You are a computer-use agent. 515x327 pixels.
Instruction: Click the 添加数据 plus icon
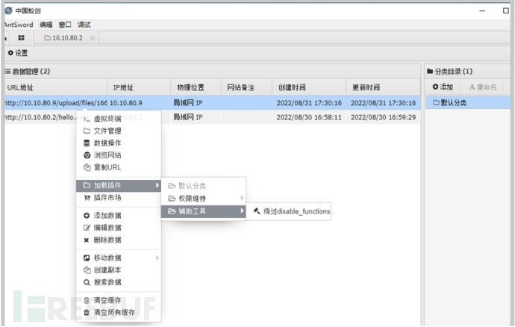click(87, 216)
